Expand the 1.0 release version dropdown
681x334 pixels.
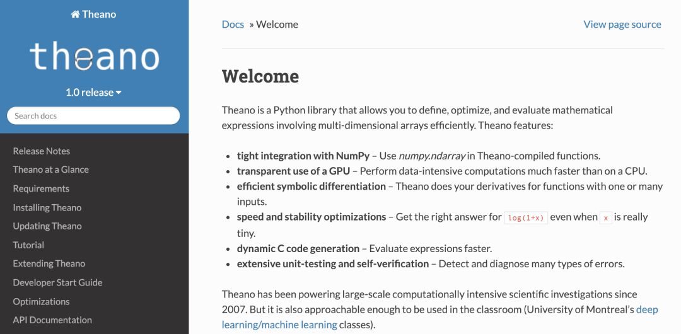point(93,92)
